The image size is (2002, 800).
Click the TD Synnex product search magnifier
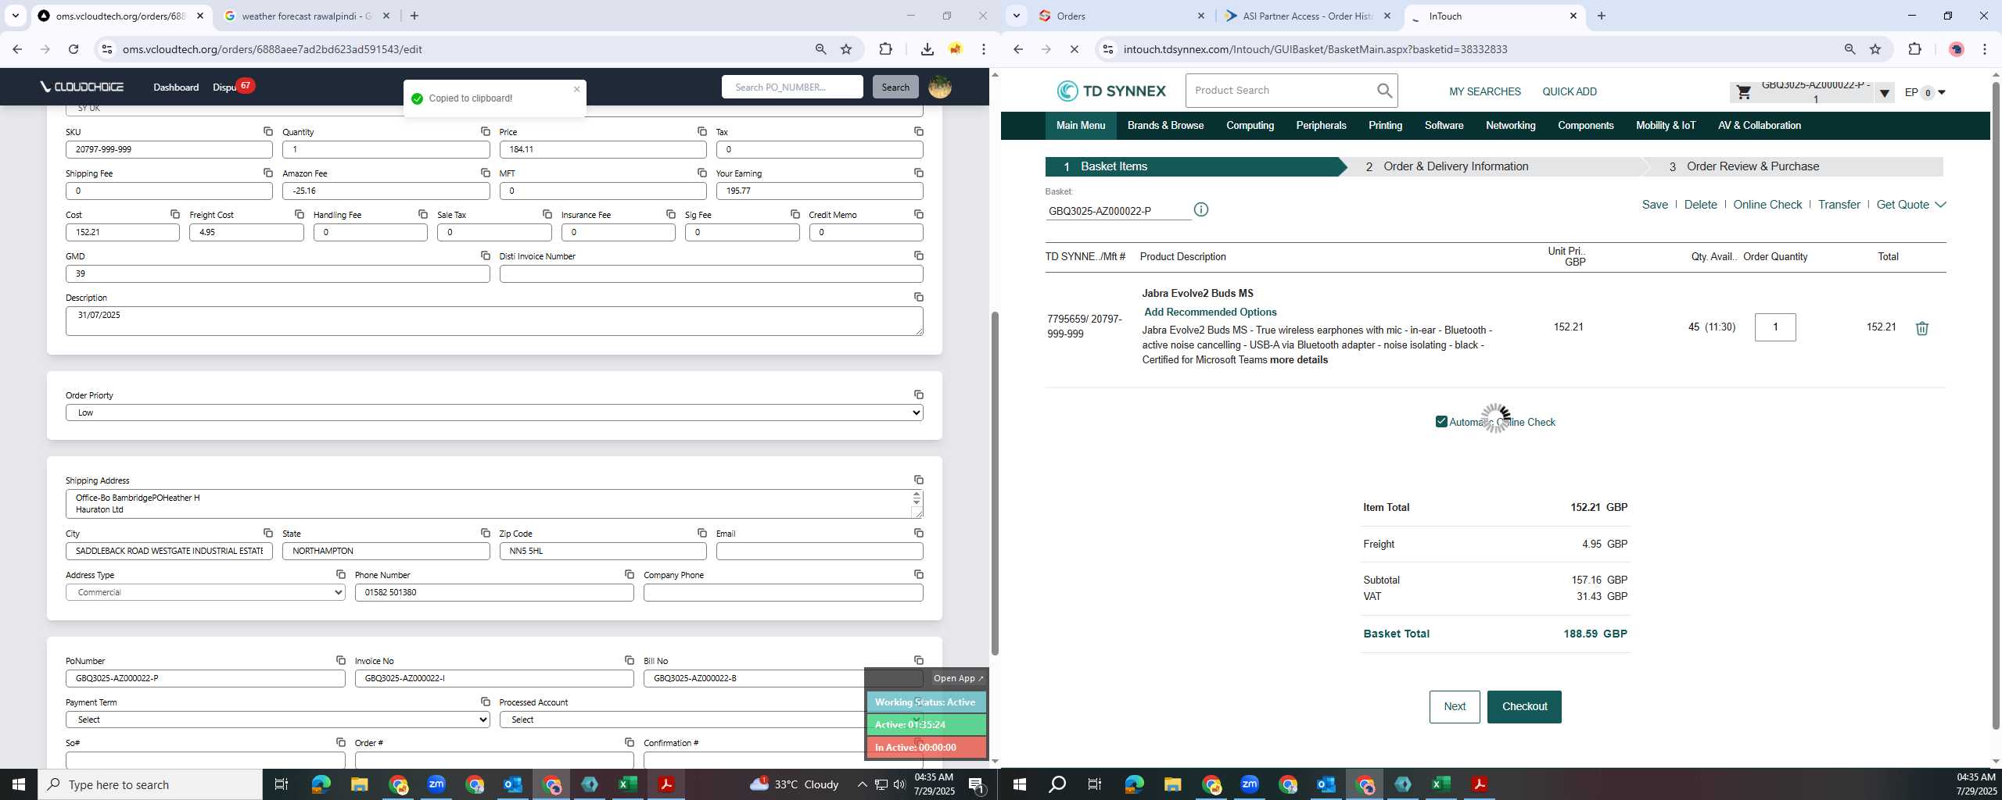coord(1384,91)
